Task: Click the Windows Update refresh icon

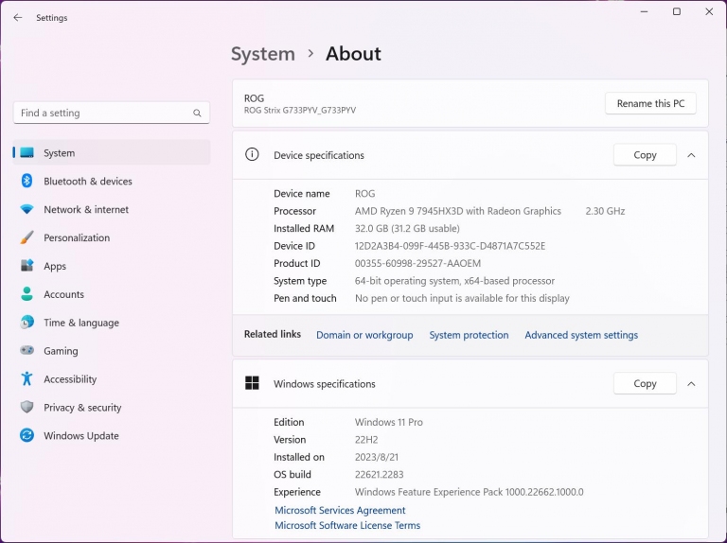Action: pyautogui.click(x=27, y=435)
